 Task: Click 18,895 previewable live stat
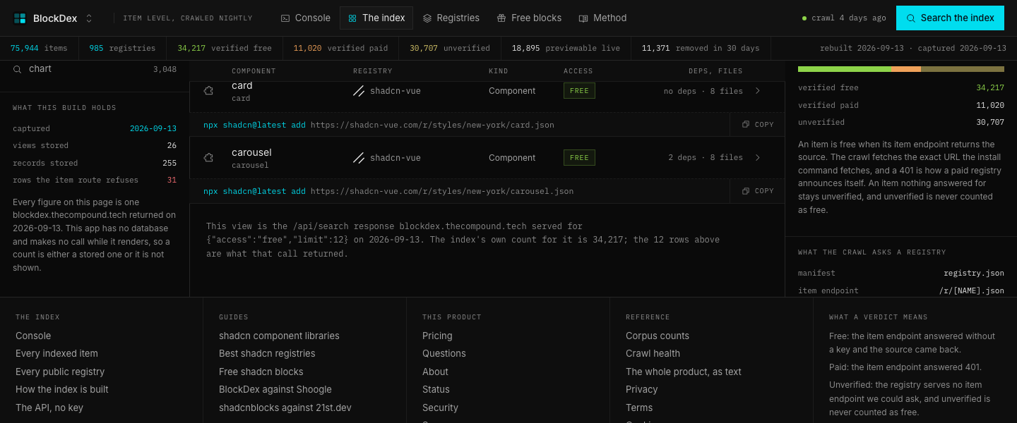pos(566,49)
